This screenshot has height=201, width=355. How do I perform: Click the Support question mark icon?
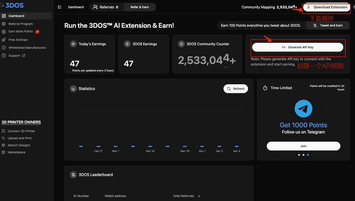click(x=3, y=56)
